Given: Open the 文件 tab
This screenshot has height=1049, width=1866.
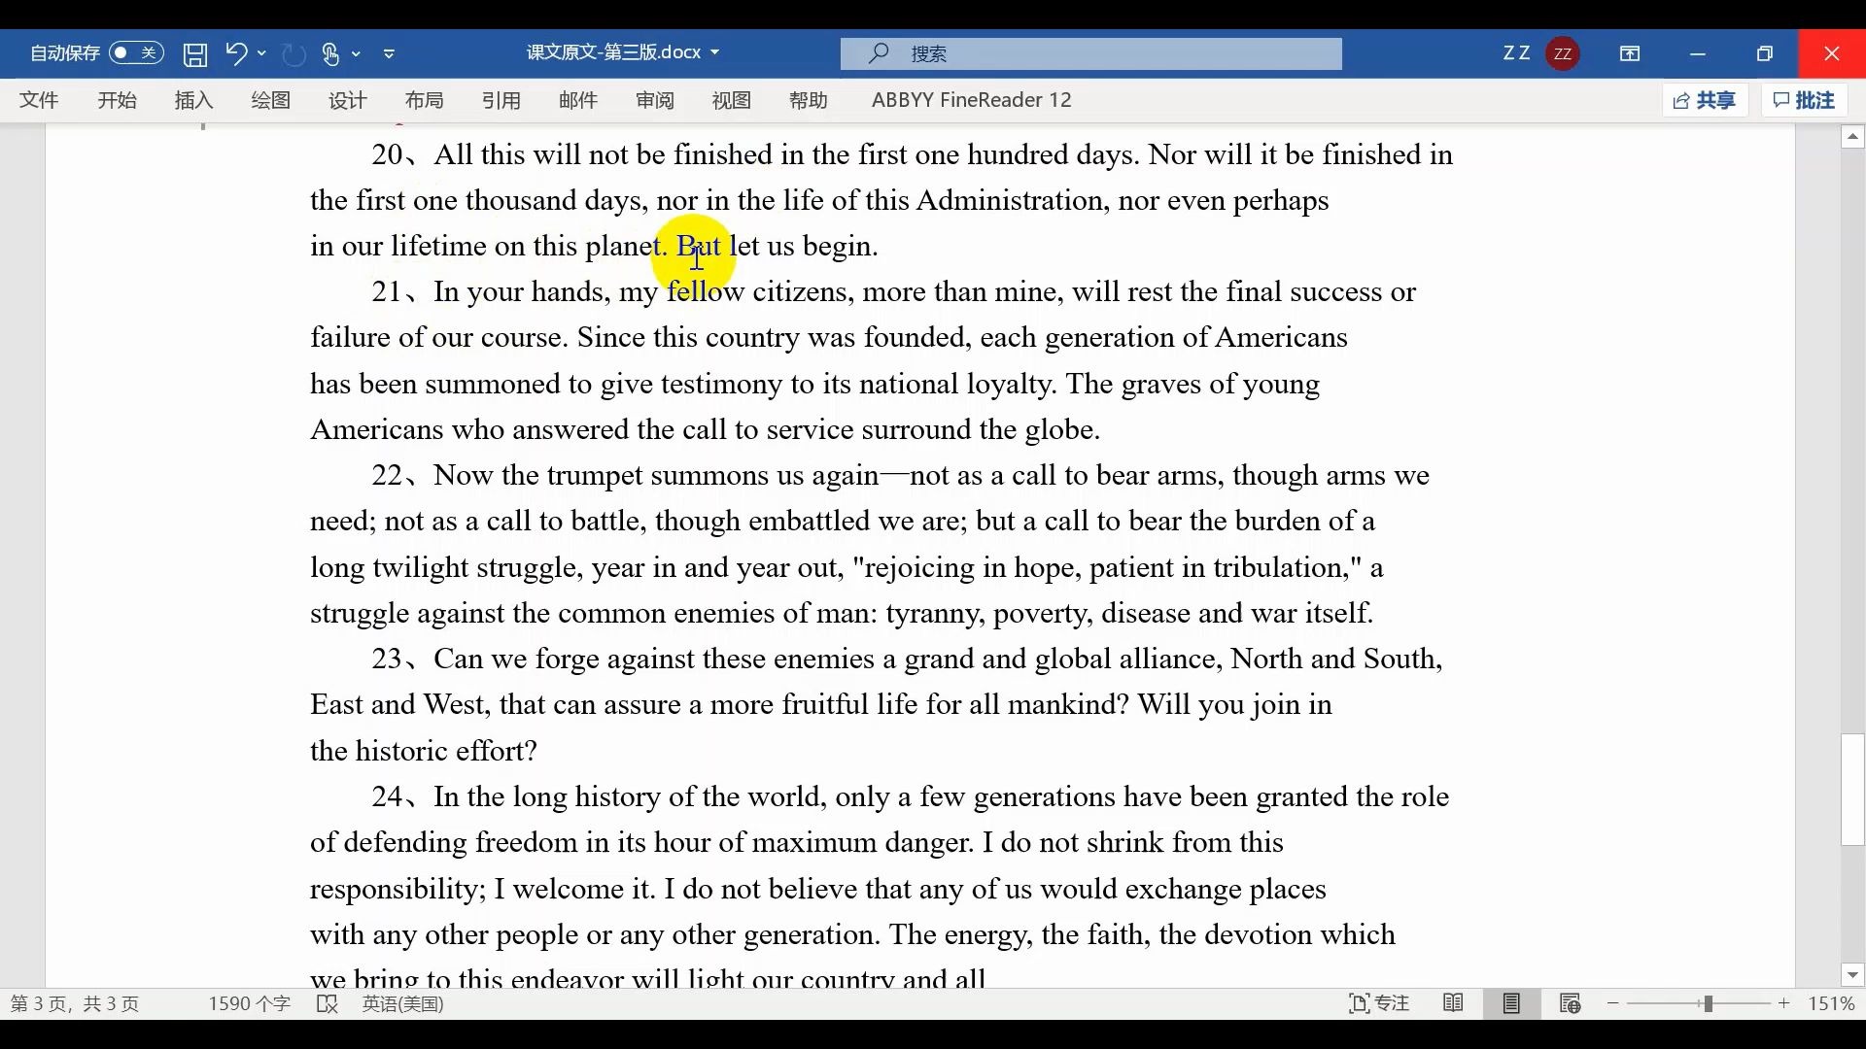Looking at the screenshot, I should [x=40, y=100].
